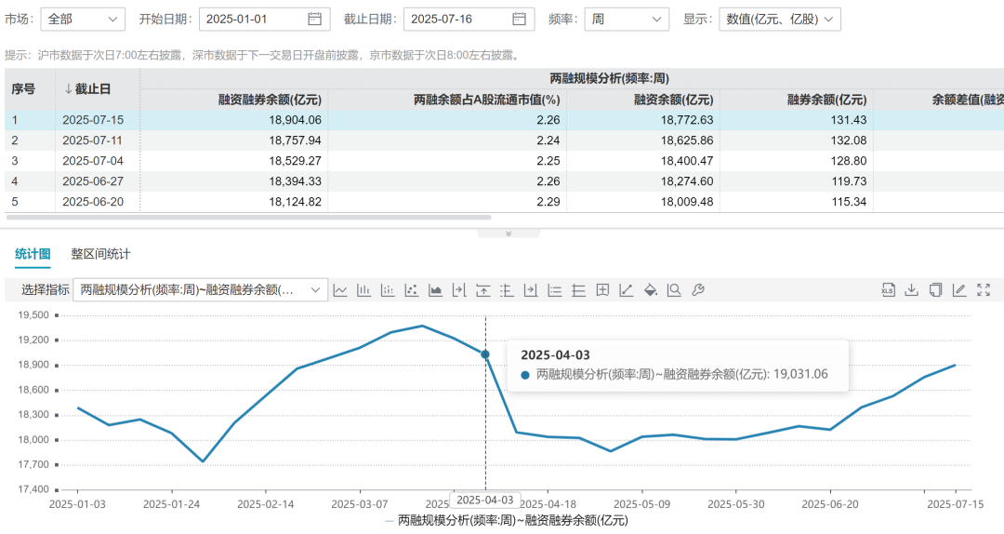Click the horizontal gridlines chart icon
The image size is (1004, 534).
(578, 290)
